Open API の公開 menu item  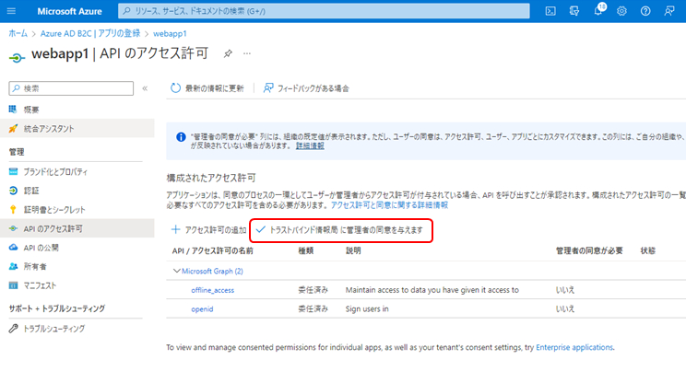click(77, 248)
